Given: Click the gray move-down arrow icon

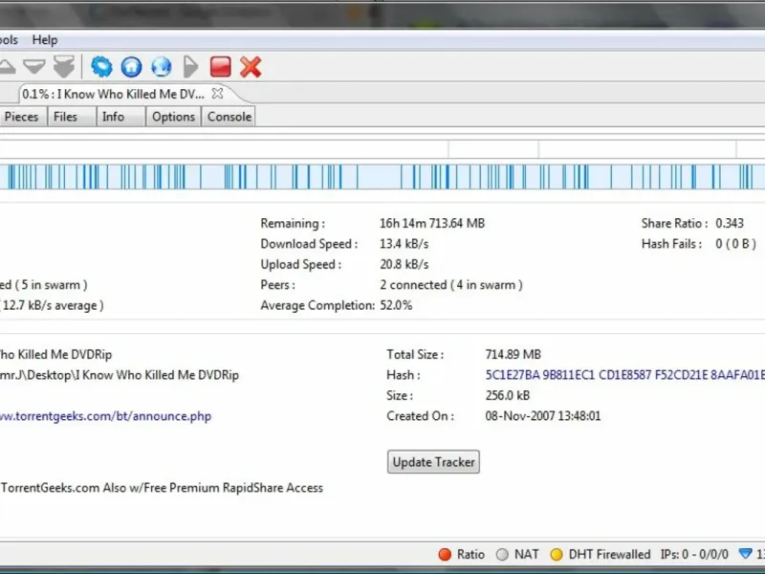Looking at the screenshot, I should [34, 67].
